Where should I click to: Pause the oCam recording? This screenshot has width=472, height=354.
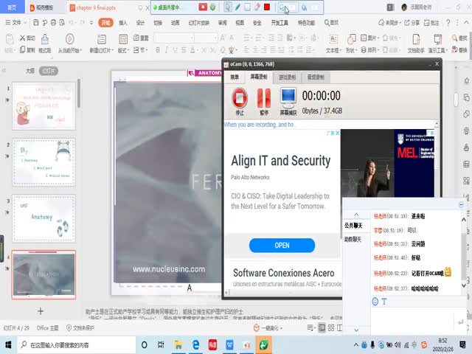click(264, 98)
